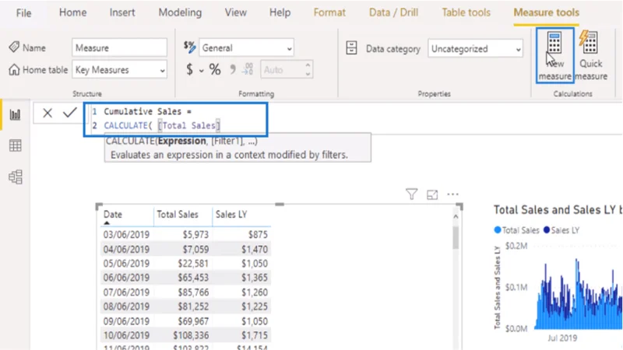The image size is (623, 350).
Task: Click the New measure icon
Action: [554, 44]
